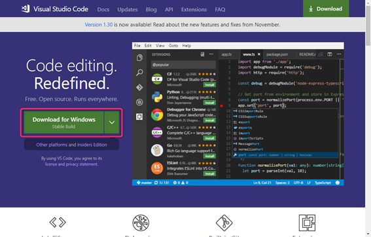Open the FAQ page
Image resolution: width=371 pixels, height=237 pixels.
(220, 9)
